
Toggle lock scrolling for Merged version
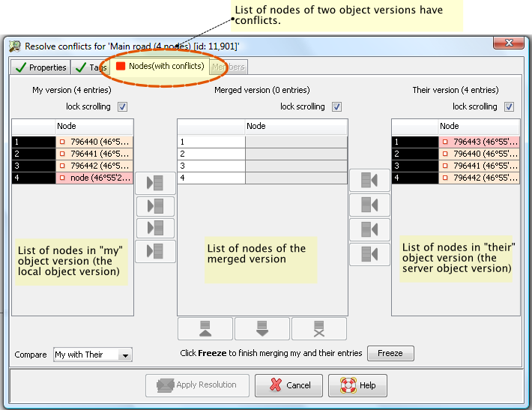tap(336, 107)
